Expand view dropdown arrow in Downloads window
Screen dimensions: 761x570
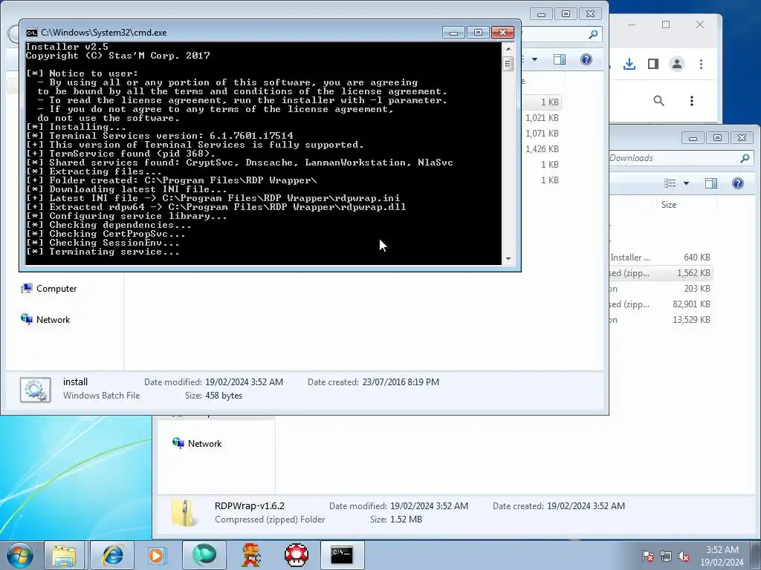coord(686,183)
